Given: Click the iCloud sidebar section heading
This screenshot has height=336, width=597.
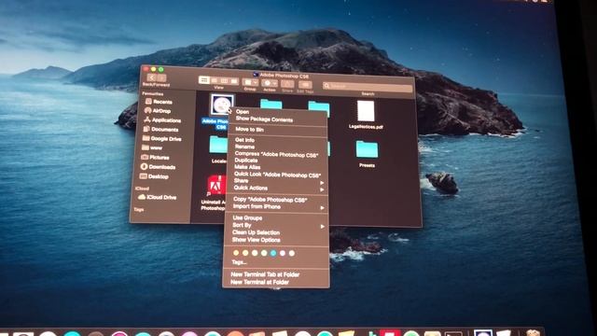Looking at the screenshot, I should pos(142,189).
